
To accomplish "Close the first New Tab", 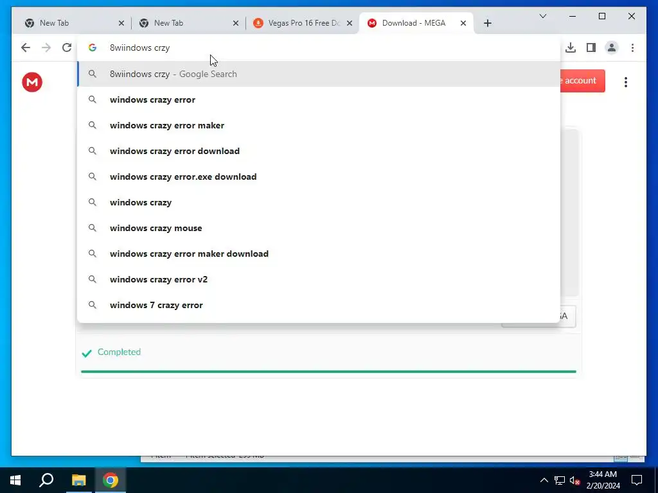I will [121, 23].
